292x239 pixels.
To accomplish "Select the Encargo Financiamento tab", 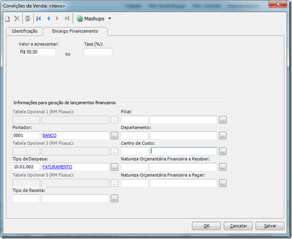I will [x=75, y=31].
